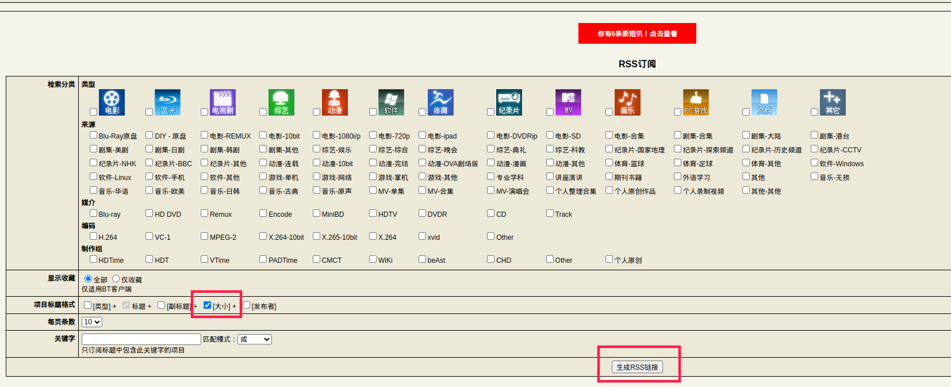Screen dimensions: 951x387
Task: Open the red new messages notification
Action: point(637,33)
